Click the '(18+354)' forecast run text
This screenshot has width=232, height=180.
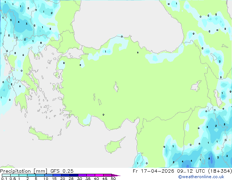point(220,171)
